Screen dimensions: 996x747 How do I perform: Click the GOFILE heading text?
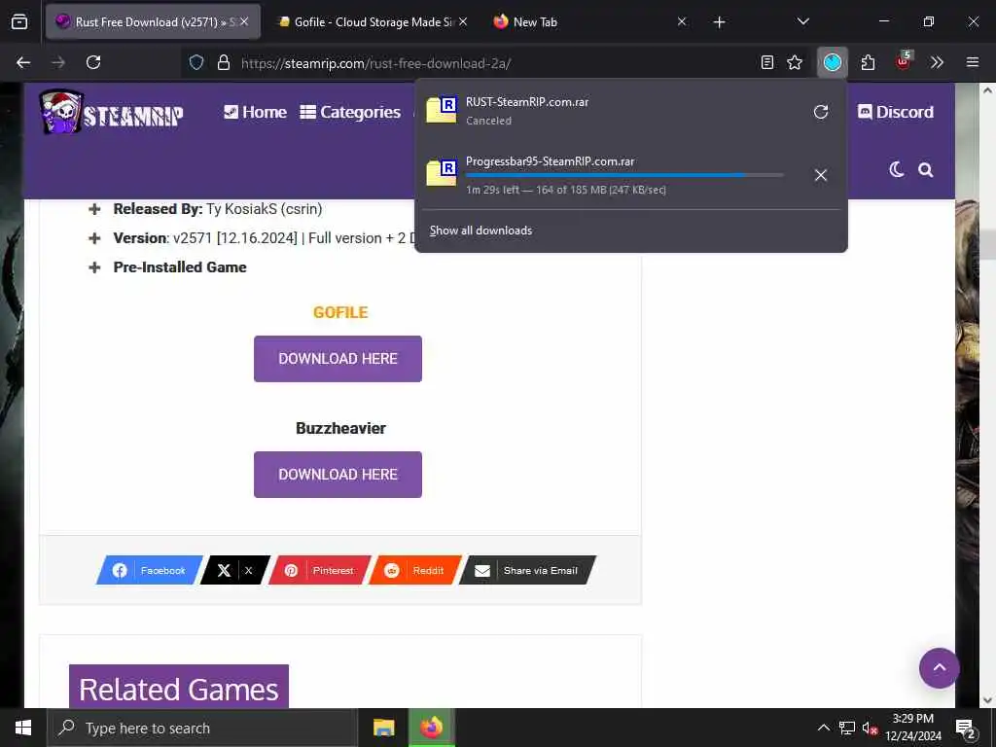click(x=340, y=312)
